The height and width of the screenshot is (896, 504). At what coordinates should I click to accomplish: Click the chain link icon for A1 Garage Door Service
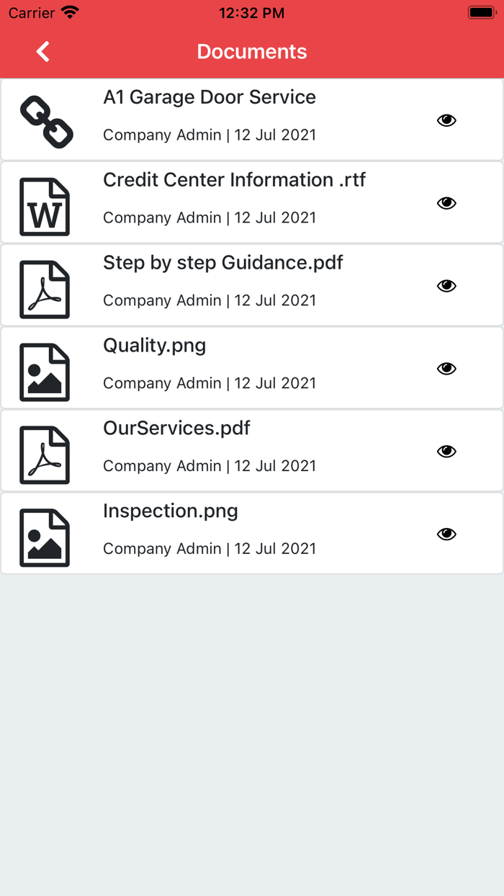pos(46,121)
